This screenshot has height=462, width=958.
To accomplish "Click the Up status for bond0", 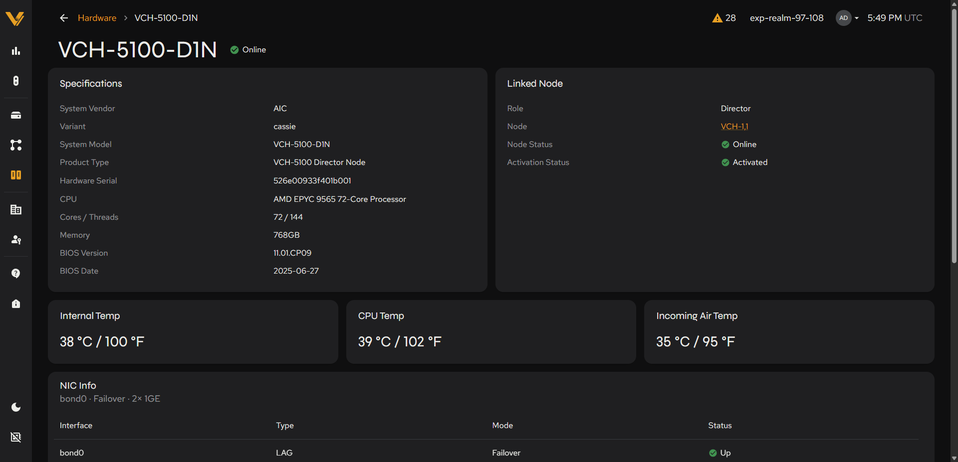I will [720, 453].
